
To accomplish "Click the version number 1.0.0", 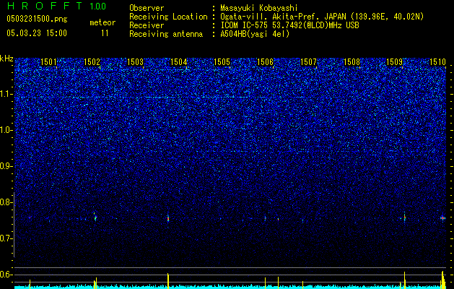I will coord(98,6).
